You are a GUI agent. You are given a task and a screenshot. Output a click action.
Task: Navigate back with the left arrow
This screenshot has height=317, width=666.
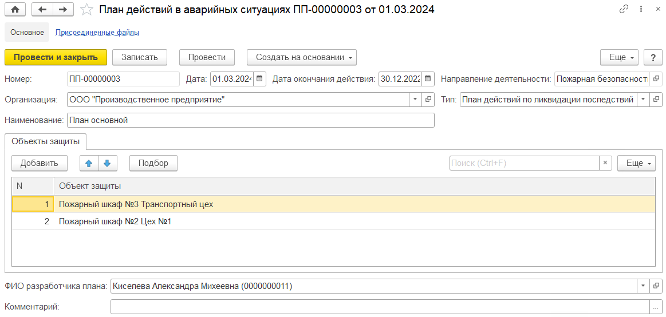click(42, 9)
